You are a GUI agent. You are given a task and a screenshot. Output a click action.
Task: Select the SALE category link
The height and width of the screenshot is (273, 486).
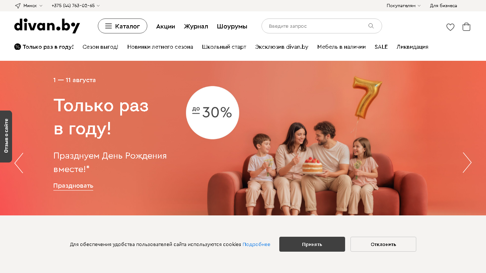click(381, 47)
